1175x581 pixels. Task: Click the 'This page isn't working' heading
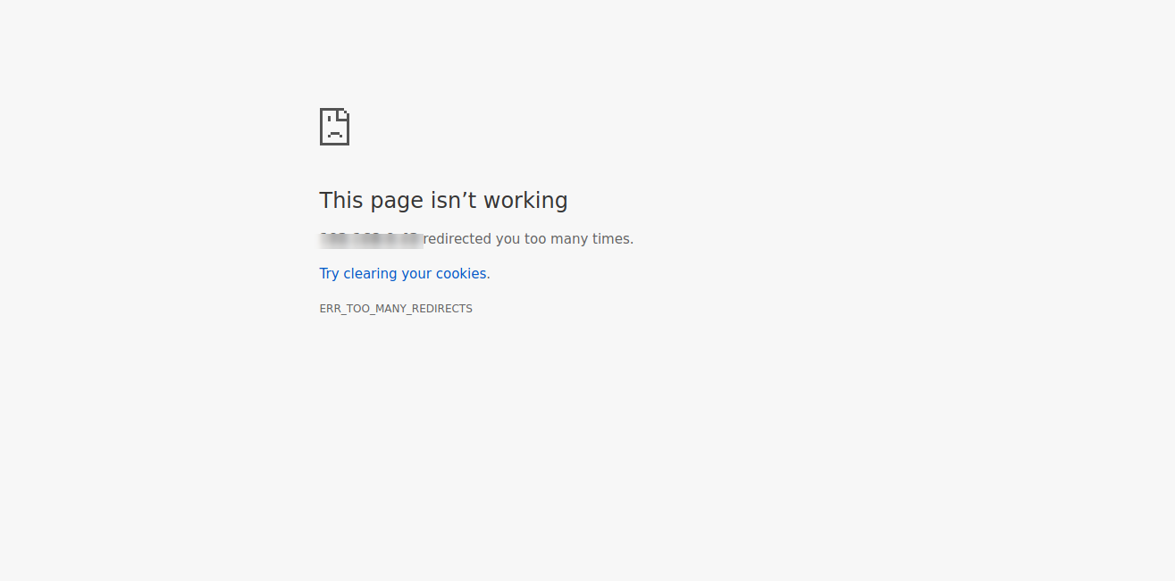[443, 201]
